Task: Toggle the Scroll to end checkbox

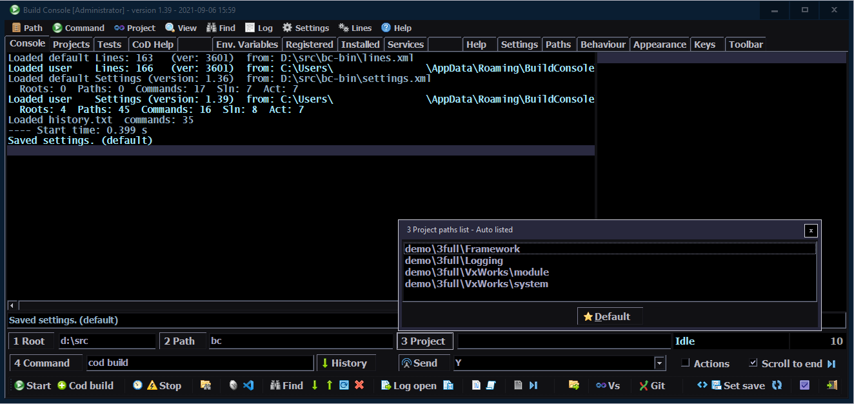Action: click(x=753, y=363)
